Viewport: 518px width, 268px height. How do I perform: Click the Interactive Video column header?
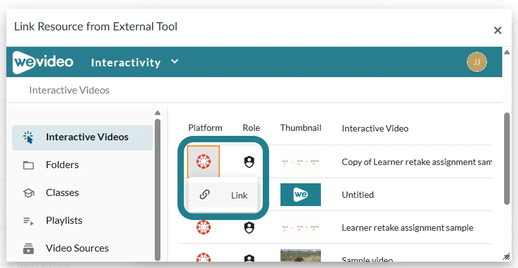point(375,128)
